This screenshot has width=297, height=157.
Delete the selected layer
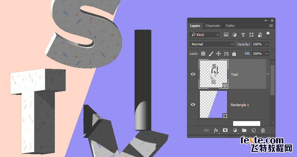[263, 130]
